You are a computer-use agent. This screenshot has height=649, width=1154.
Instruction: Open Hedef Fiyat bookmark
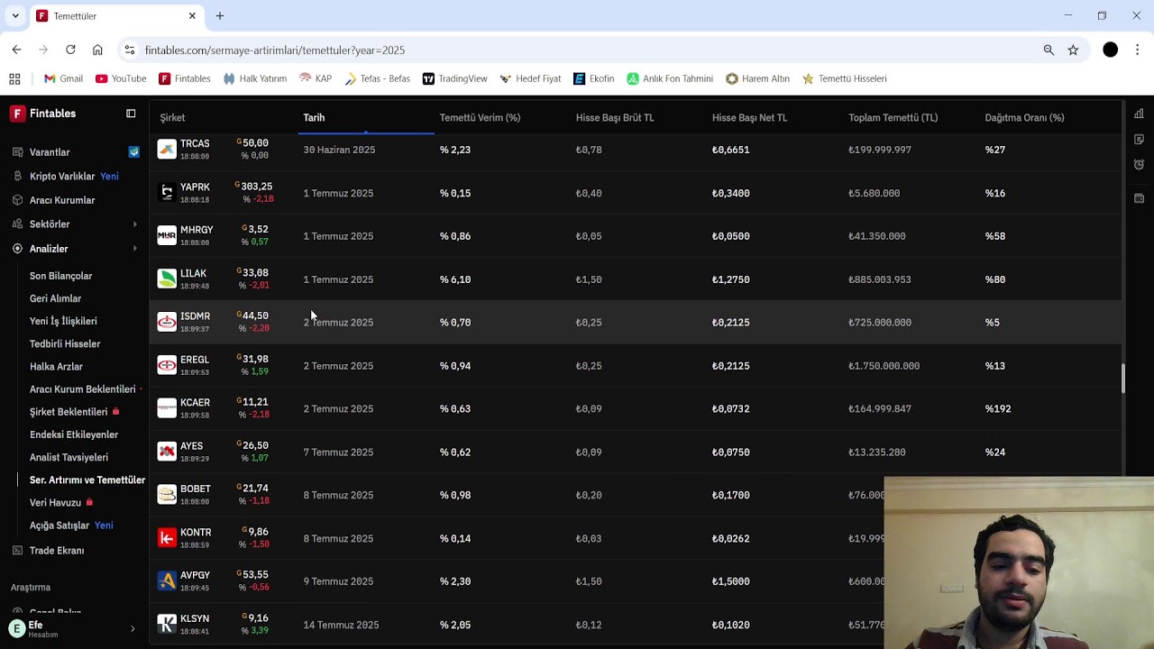click(x=530, y=78)
